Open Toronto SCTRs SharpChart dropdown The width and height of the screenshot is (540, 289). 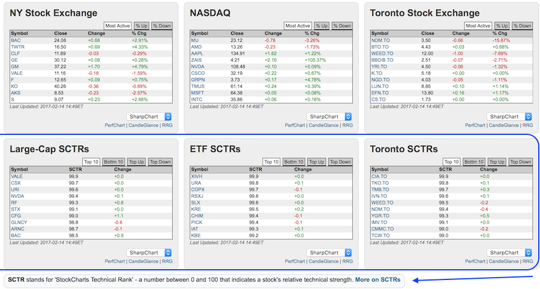click(x=509, y=252)
